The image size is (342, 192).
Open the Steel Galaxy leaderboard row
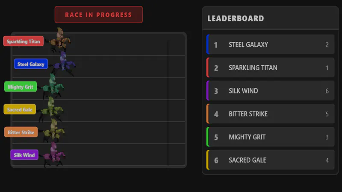point(271,44)
